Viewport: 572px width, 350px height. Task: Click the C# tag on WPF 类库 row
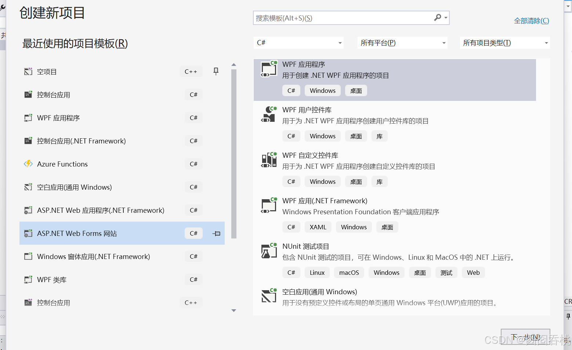(193, 280)
